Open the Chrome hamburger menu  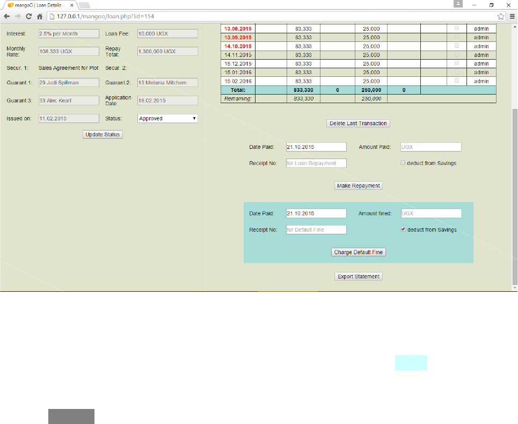pyautogui.click(x=513, y=16)
